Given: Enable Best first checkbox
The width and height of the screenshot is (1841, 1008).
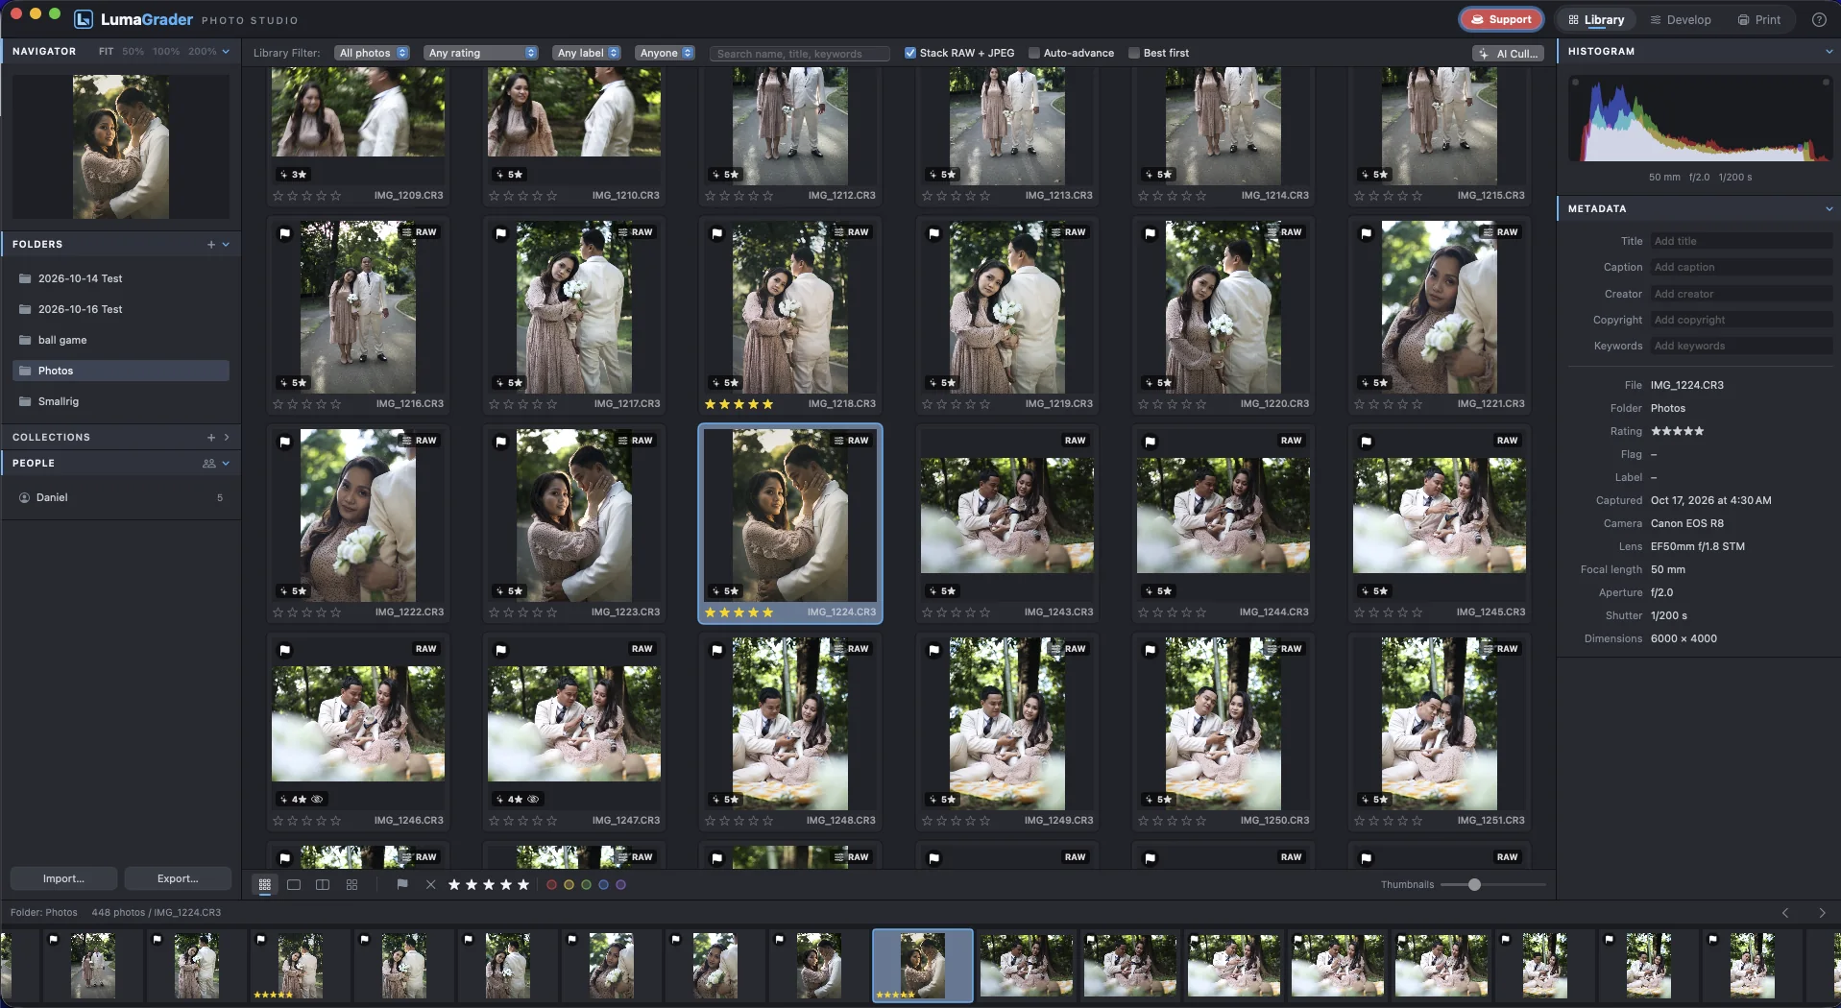Looking at the screenshot, I should (1134, 53).
